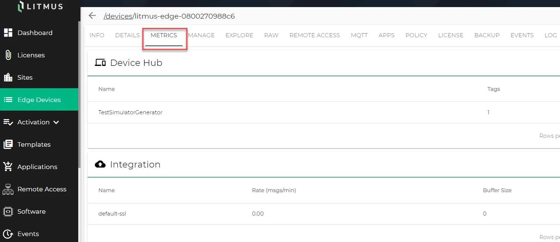Click the Dashboard grid icon
560x242 pixels.
click(x=8, y=33)
